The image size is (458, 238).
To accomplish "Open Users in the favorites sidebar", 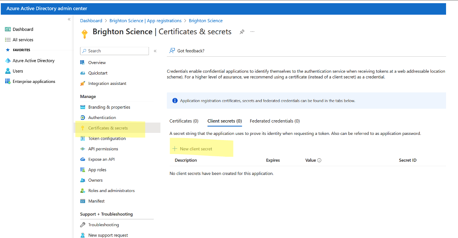I will [18, 71].
